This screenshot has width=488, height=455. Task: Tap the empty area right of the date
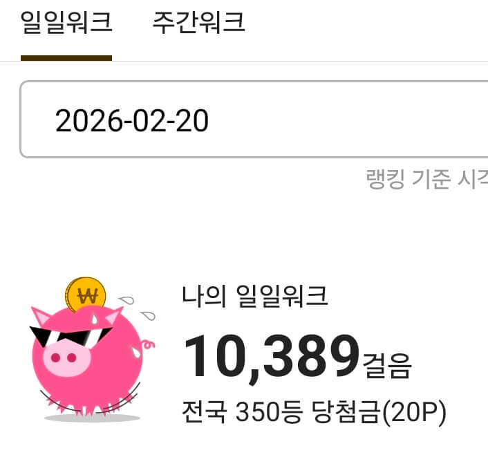(348, 120)
